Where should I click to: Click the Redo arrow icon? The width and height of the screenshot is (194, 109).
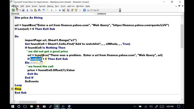click(x=48, y=10)
